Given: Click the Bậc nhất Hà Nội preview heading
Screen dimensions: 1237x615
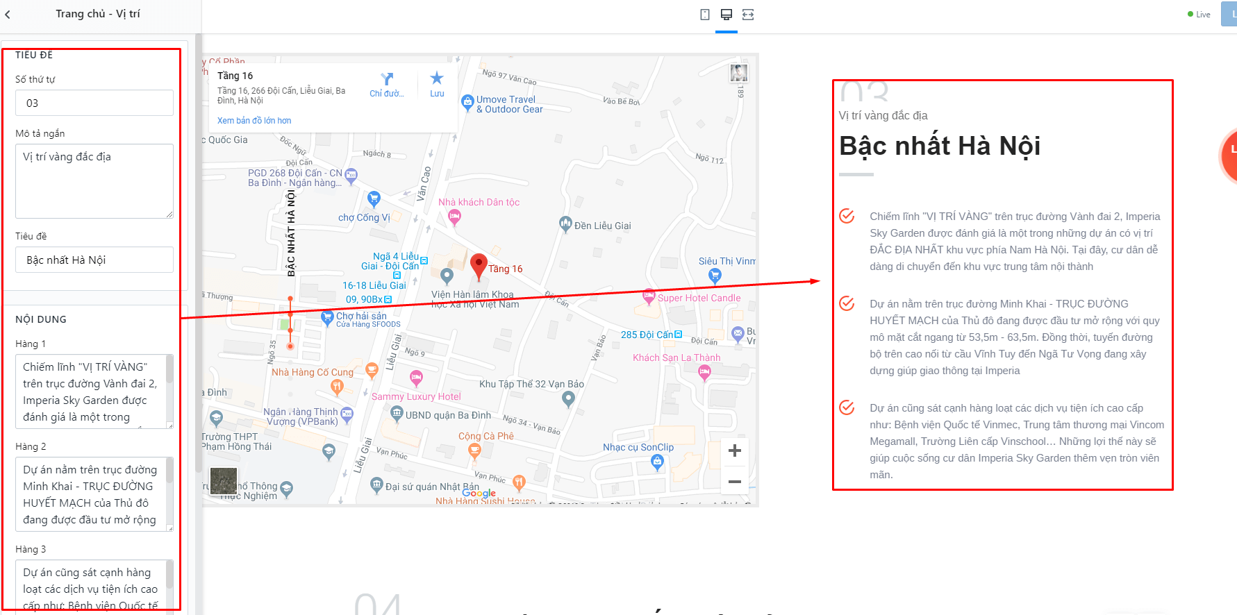Looking at the screenshot, I should [x=940, y=146].
